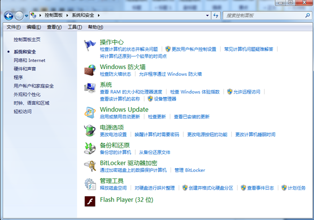The image size is (314, 220).
Task: Click 控制面板 in the address breadcrumb
Action: click(x=54, y=15)
